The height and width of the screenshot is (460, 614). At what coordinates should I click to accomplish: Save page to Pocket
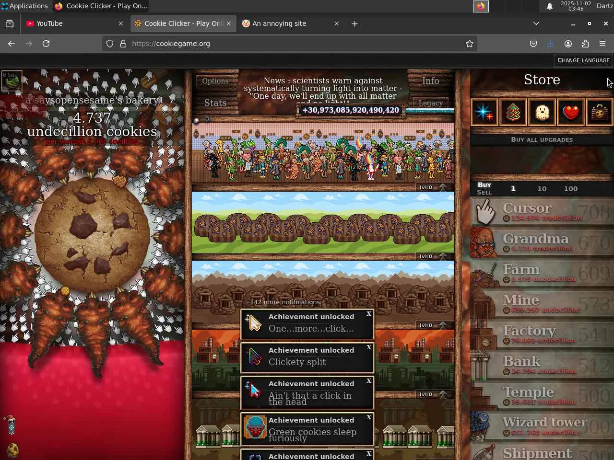[x=533, y=44]
